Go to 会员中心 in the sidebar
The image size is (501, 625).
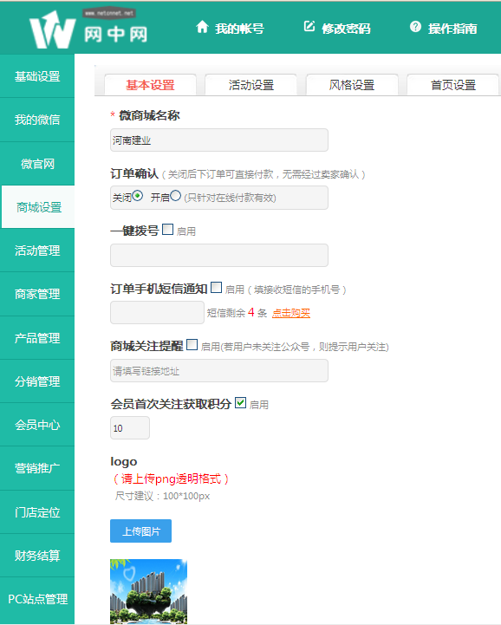pyautogui.click(x=37, y=425)
